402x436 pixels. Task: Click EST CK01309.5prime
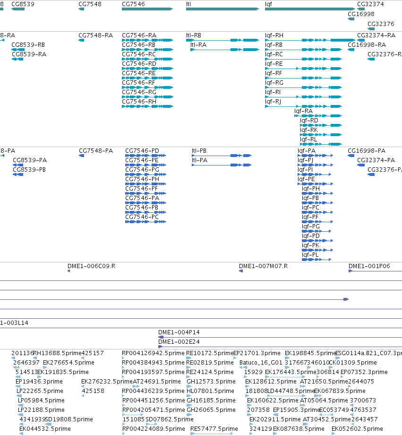352,363
